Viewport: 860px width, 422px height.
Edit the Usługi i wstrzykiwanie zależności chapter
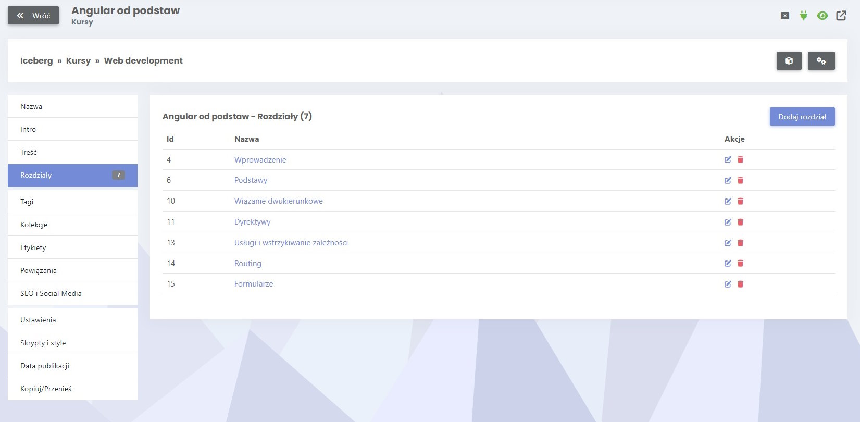coord(728,243)
